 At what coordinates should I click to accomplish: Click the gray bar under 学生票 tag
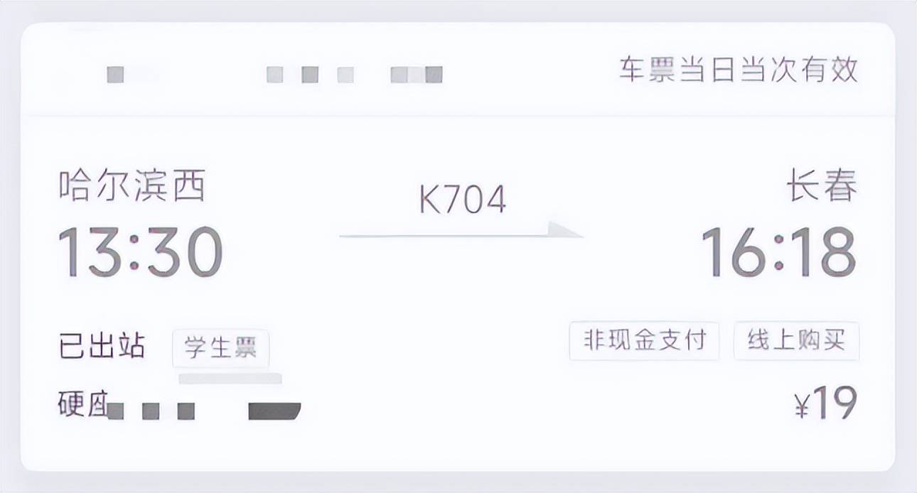[230, 379]
